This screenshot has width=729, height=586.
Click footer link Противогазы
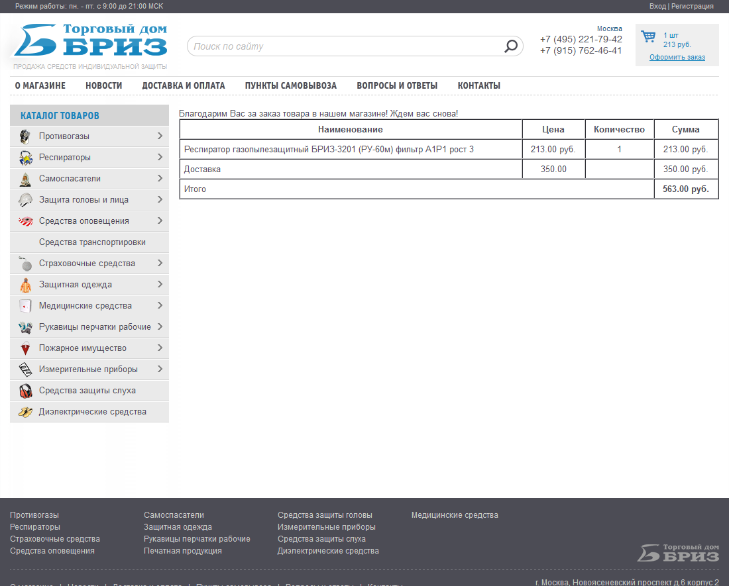tap(34, 515)
